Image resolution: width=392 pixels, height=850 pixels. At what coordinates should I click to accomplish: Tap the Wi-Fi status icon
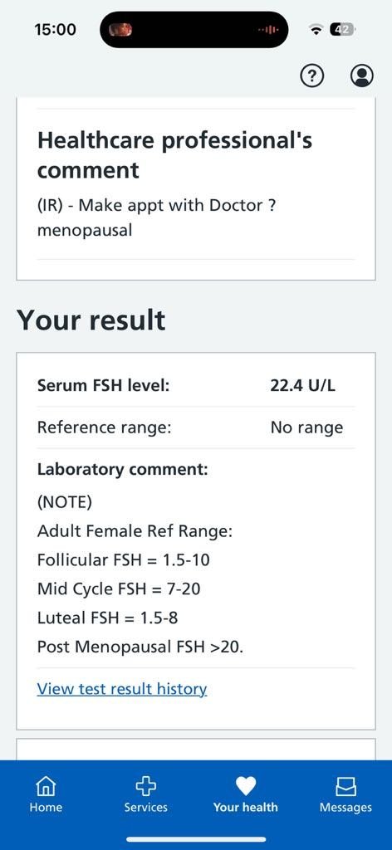coord(315,30)
